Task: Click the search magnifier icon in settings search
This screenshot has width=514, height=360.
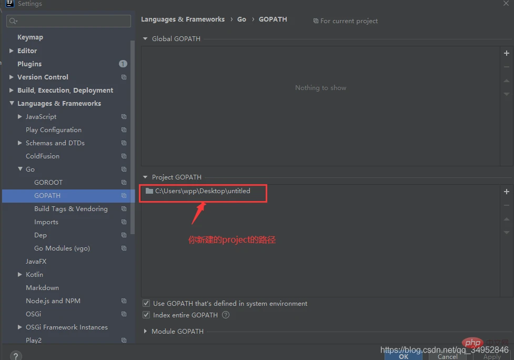Action: pyautogui.click(x=13, y=21)
